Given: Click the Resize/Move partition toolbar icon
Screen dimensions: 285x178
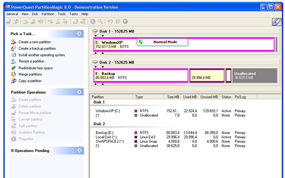Looking at the screenshot, I should (9, 21).
